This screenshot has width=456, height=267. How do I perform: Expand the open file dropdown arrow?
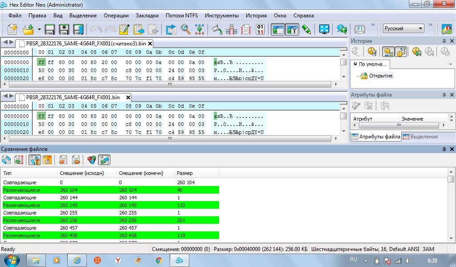pos(39,29)
